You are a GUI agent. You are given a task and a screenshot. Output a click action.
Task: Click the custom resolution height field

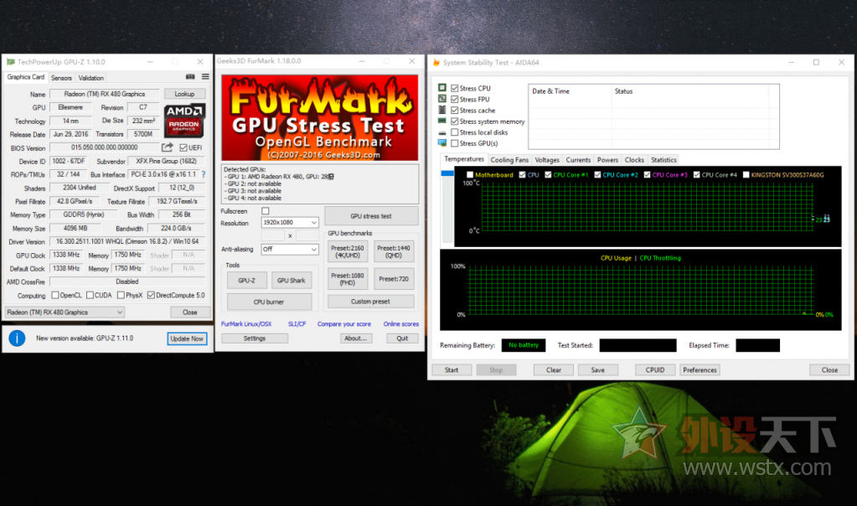tap(307, 235)
